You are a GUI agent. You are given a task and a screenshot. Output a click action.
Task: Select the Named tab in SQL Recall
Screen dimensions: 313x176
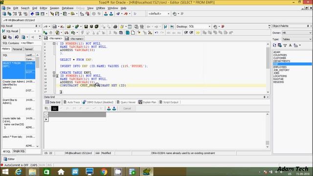pos(28,49)
